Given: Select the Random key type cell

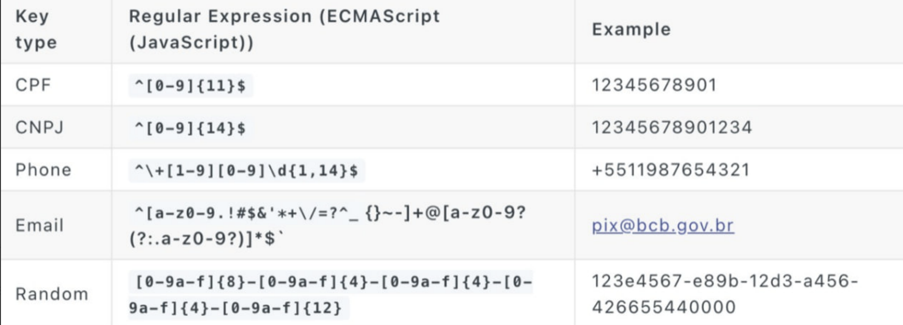Looking at the screenshot, I should [52, 294].
